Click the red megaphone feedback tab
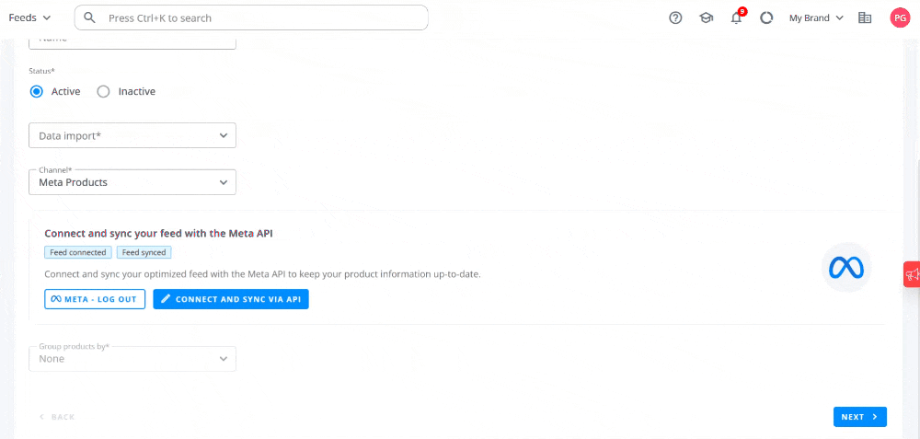The image size is (920, 439). pos(912,274)
